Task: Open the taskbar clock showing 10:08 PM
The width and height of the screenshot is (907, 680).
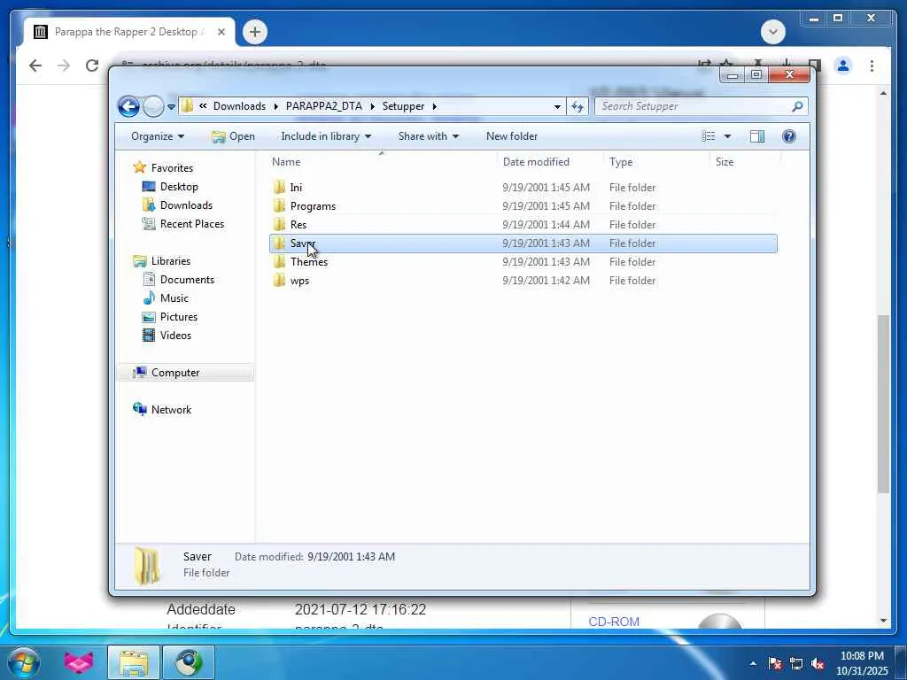Action: 862,663
